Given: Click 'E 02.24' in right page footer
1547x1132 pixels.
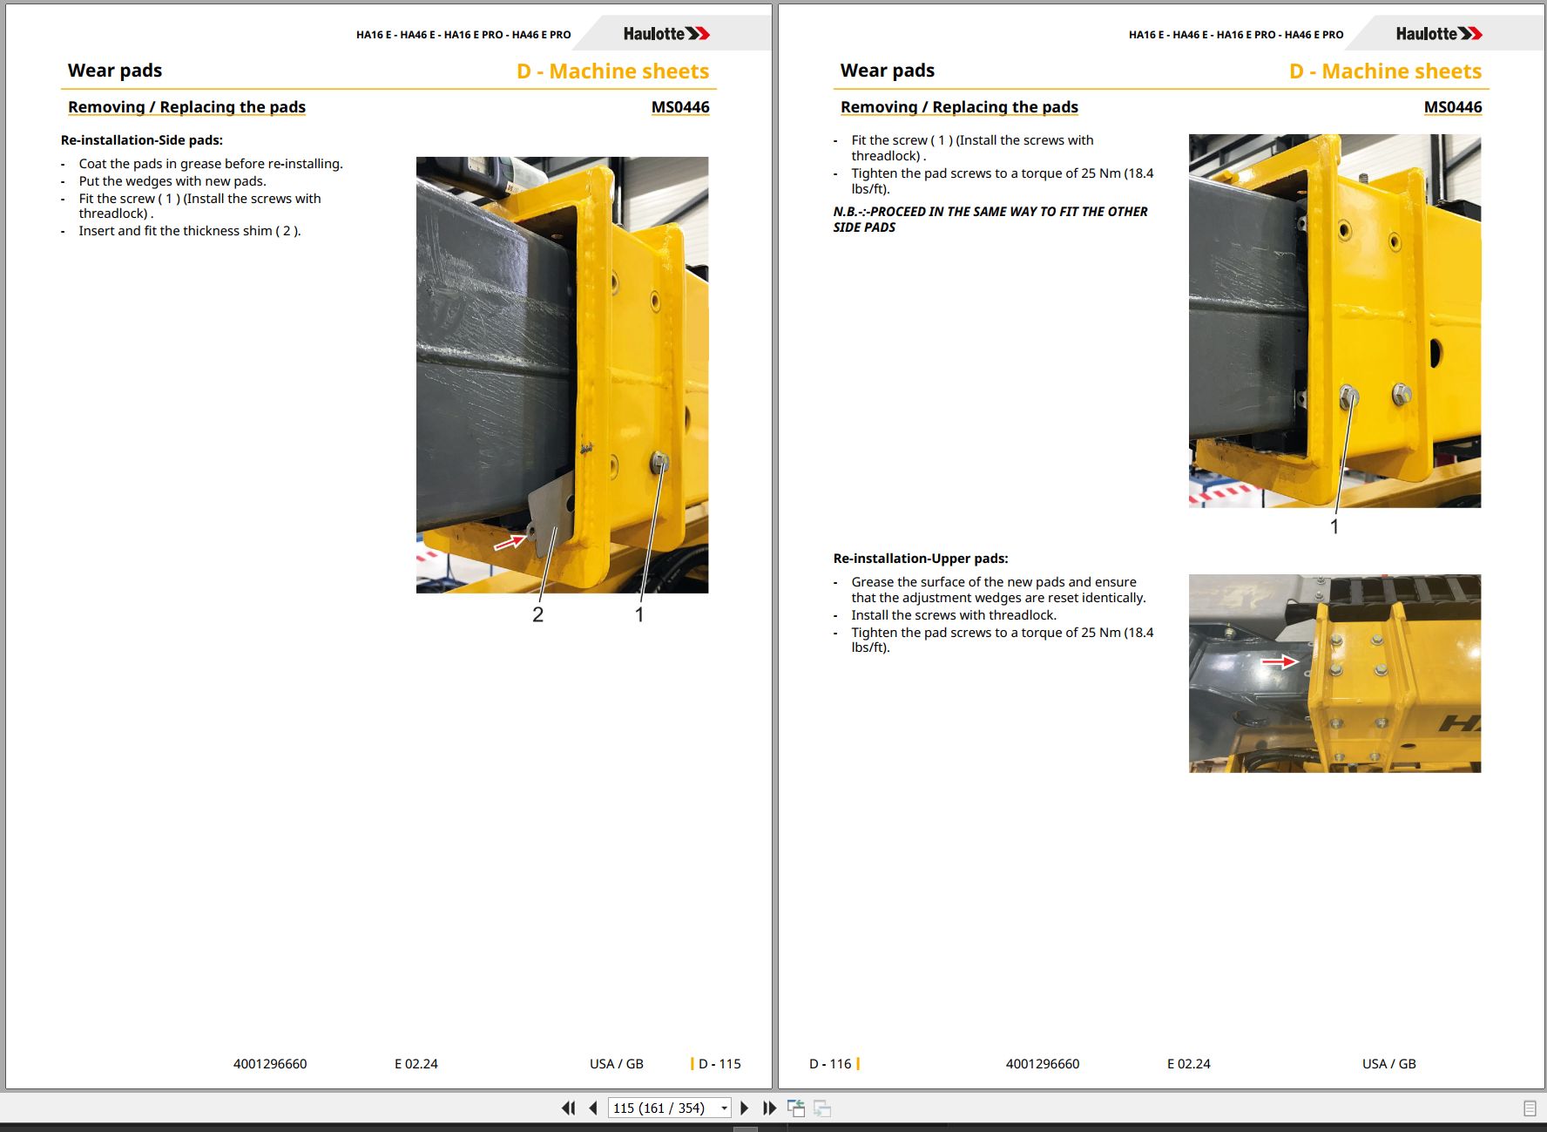Looking at the screenshot, I should [x=1189, y=1064].
